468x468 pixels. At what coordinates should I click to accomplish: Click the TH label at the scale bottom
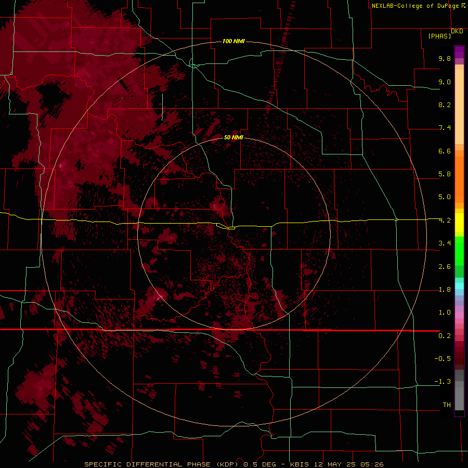click(x=447, y=405)
